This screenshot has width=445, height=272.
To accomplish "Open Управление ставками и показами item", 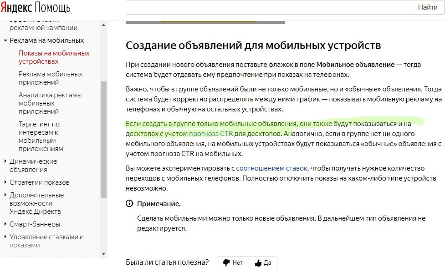I will click(46, 241).
